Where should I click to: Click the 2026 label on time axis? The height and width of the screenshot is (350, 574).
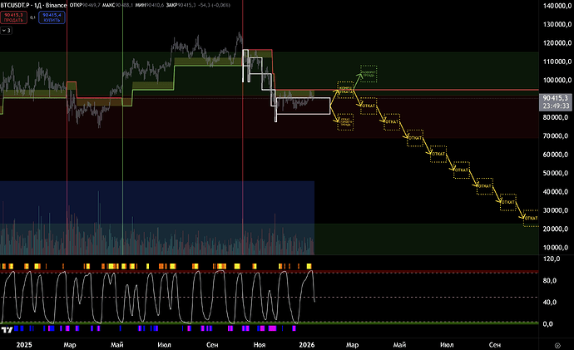coord(306,343)
